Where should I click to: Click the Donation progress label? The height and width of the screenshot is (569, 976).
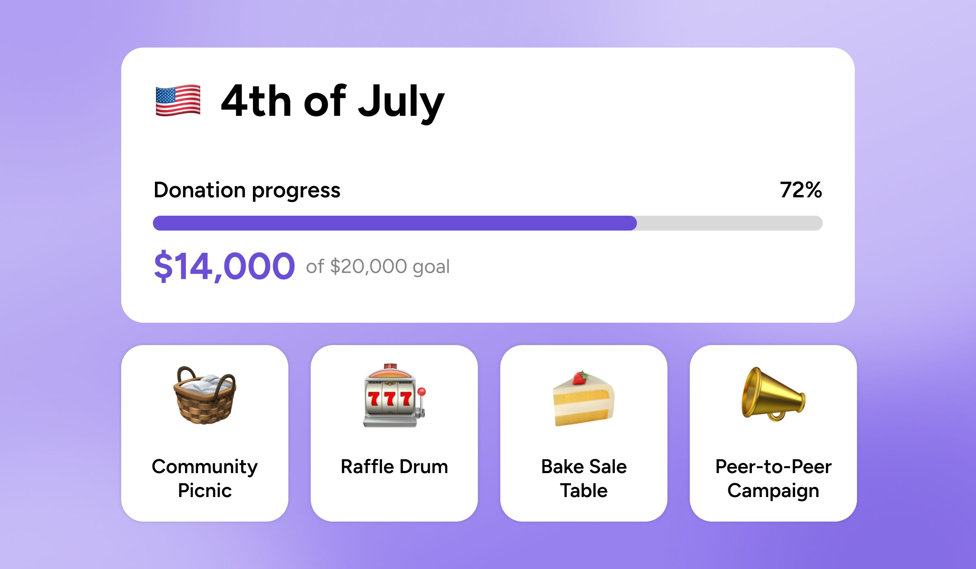pyautogui.click(x=247, y=191)
